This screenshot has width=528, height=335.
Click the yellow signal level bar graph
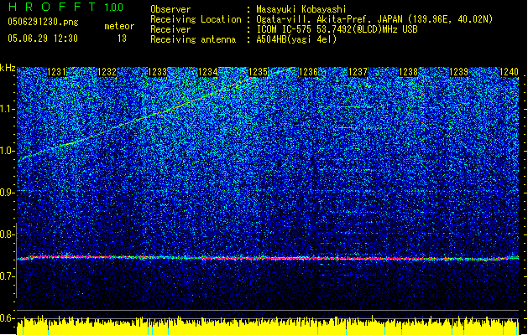(x=268, y=325)
